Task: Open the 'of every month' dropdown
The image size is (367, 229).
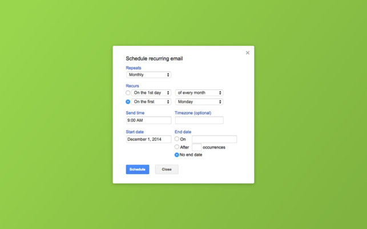Action: pos(199,93)
